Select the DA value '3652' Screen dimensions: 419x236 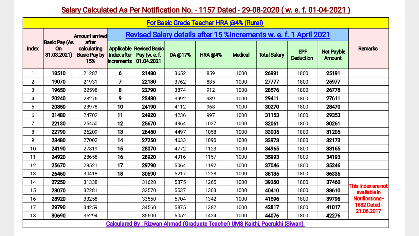point(180,73)
